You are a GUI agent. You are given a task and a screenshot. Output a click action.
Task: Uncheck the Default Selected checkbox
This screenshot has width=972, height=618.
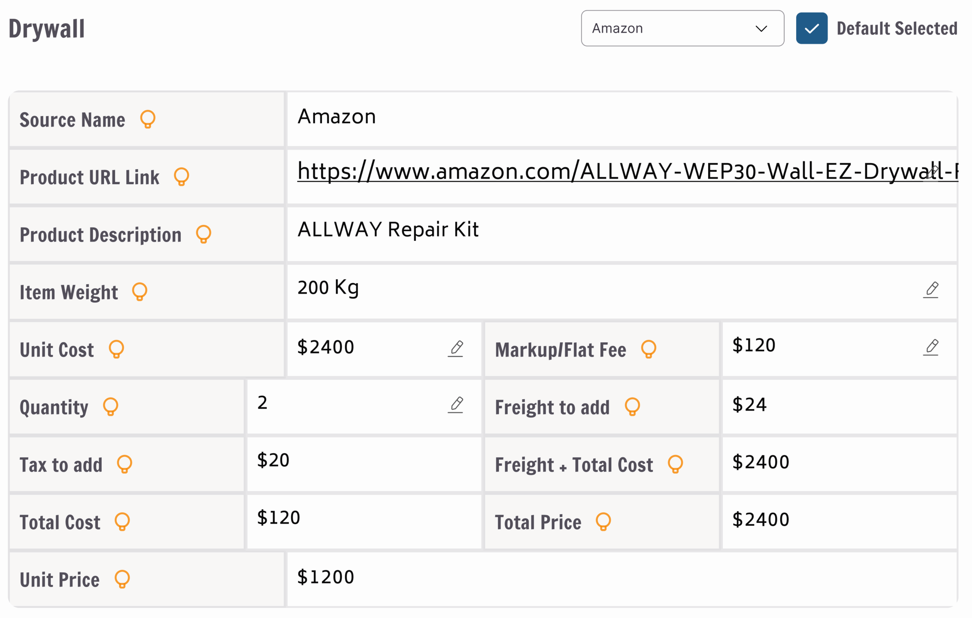[x=811, y=28]
